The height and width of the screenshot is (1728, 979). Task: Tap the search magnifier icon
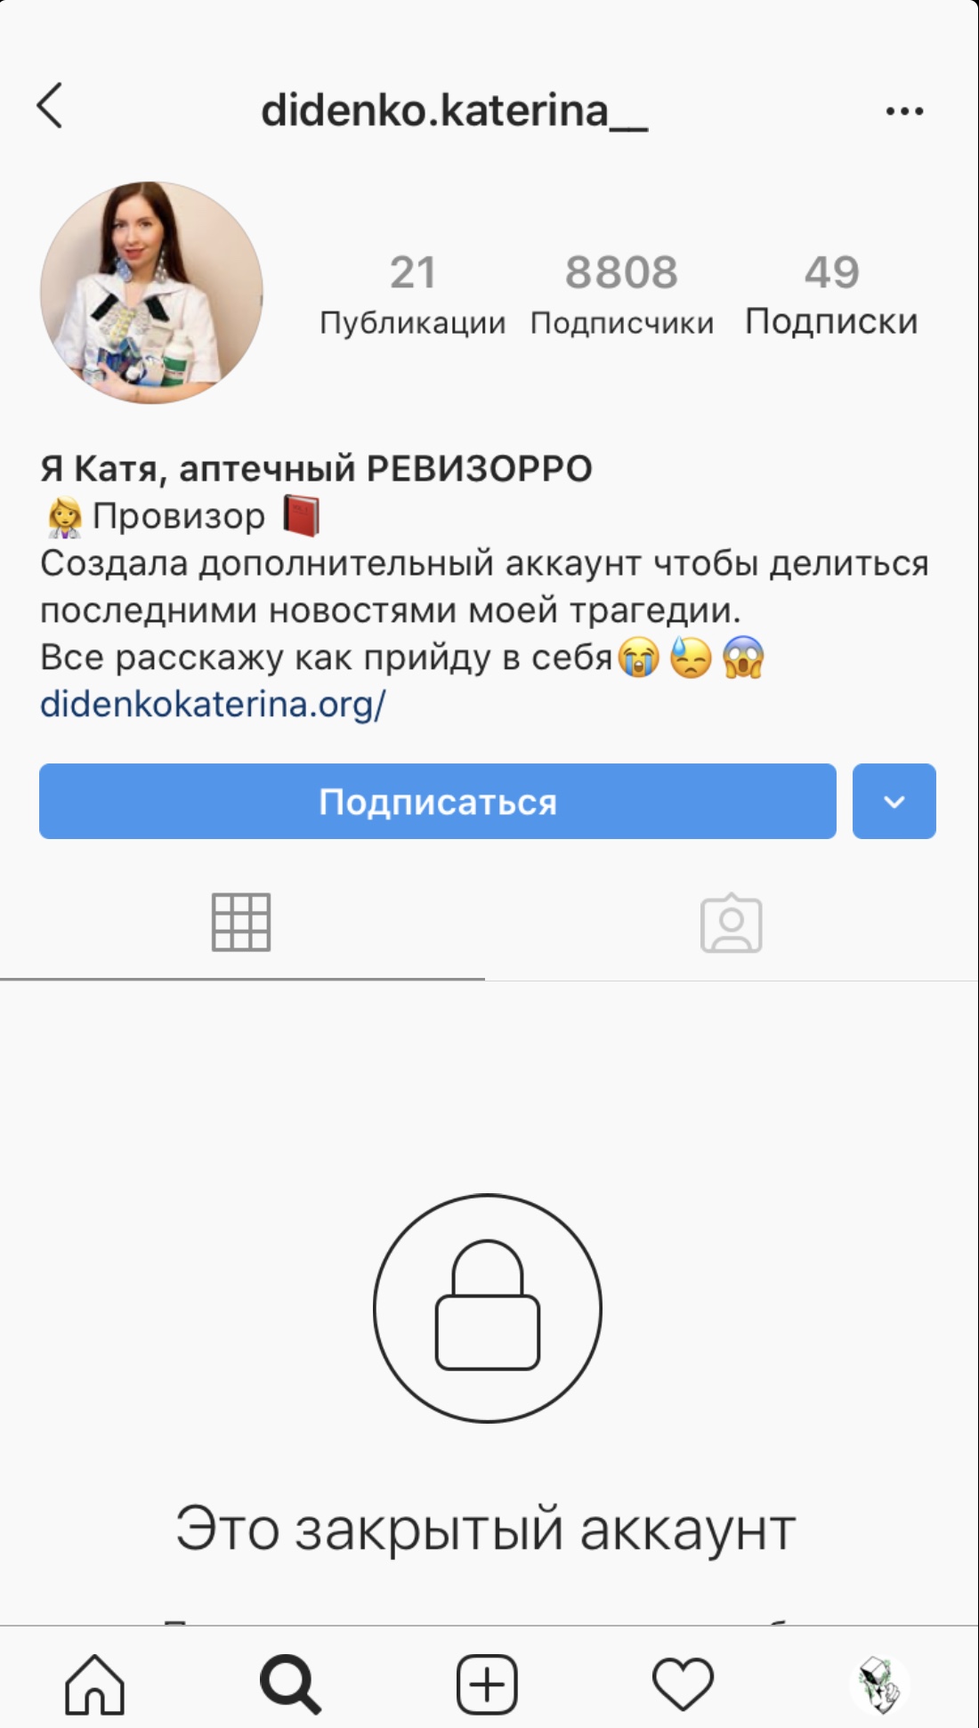(x=290, y=1684)
